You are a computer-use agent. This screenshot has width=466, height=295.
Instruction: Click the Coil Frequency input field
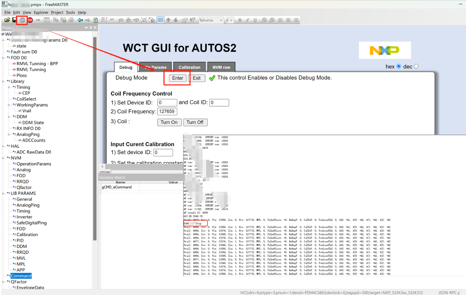[167, 112]
